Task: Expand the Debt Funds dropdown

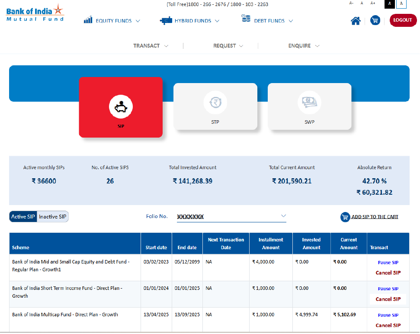Action: 291,21
